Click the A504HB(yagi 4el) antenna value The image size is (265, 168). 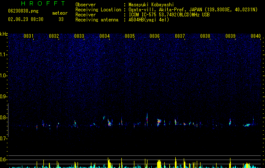[149, 20]
